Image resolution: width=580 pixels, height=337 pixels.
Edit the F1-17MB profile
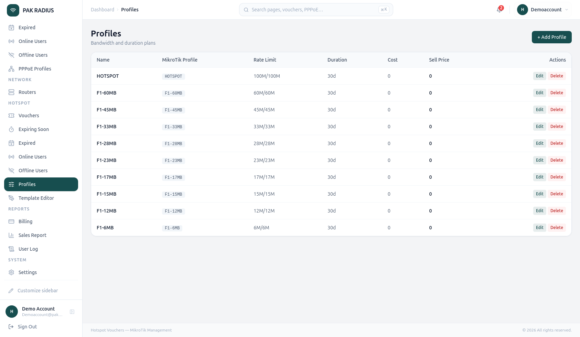[x=540, y=177]
